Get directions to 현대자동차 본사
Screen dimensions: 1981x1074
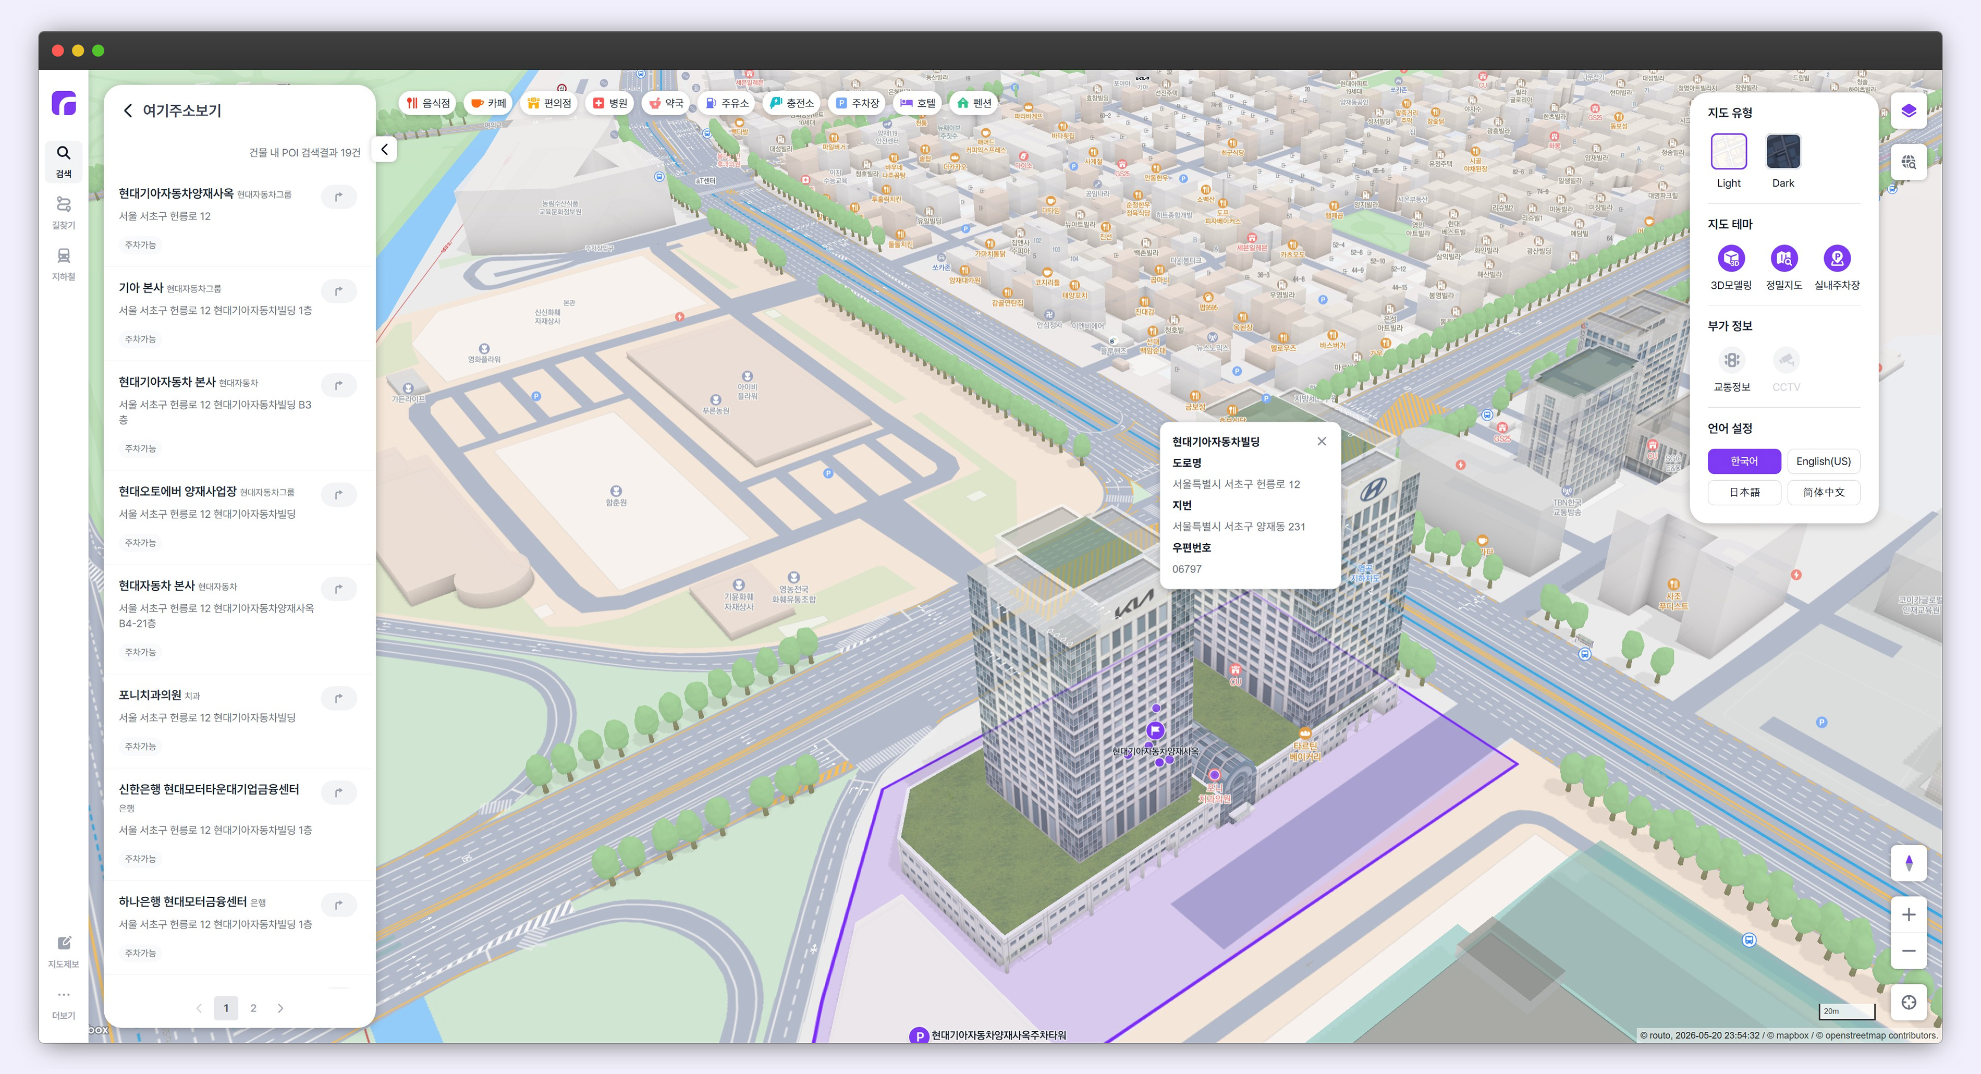(x=338, y=589)
